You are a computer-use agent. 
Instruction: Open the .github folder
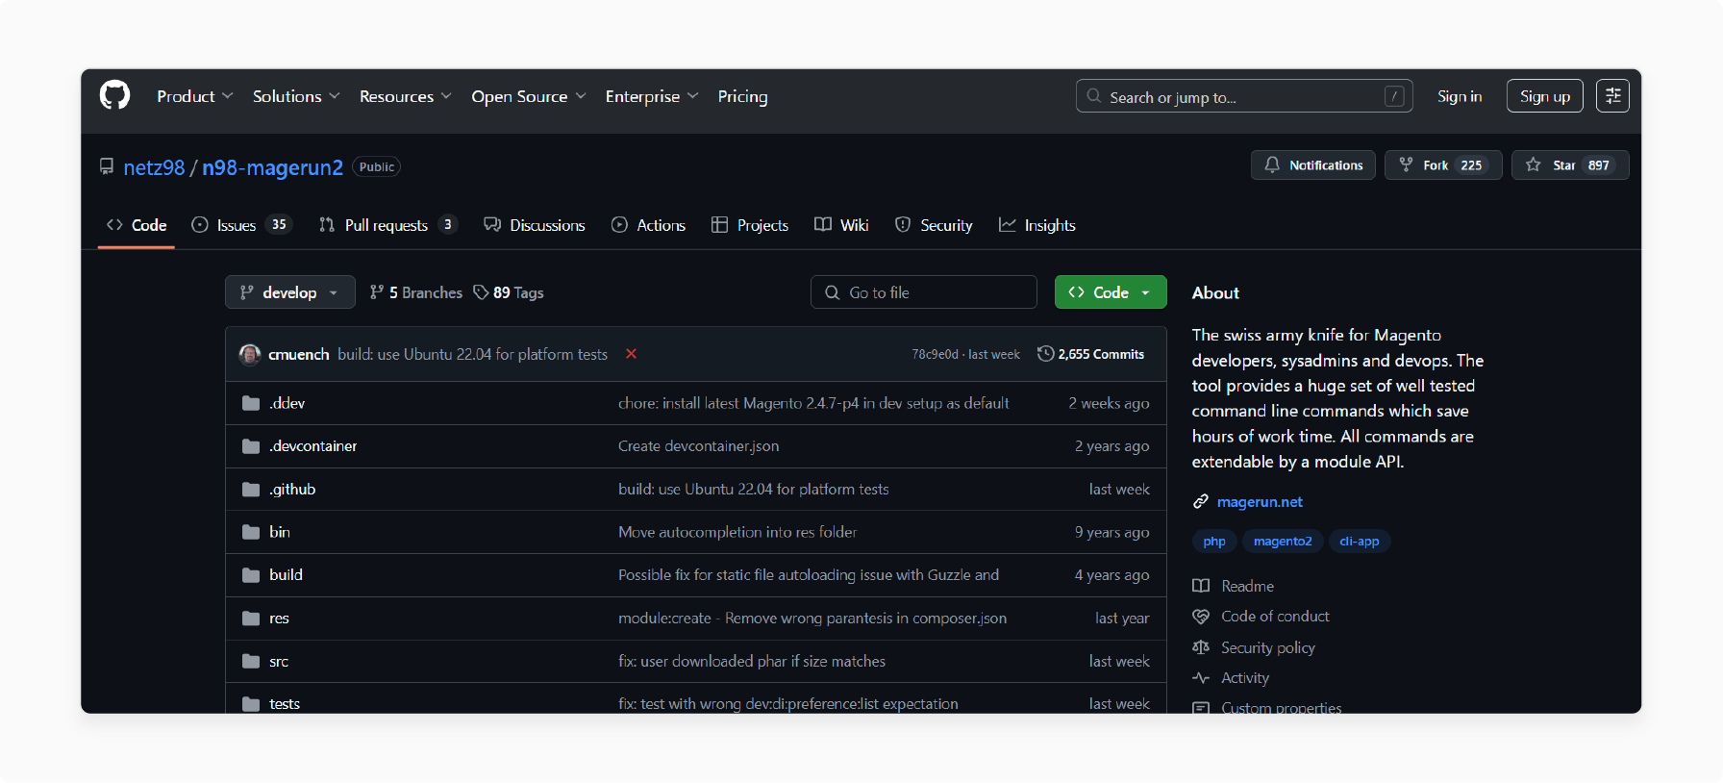pyautogui.click(x=292, y=490)
